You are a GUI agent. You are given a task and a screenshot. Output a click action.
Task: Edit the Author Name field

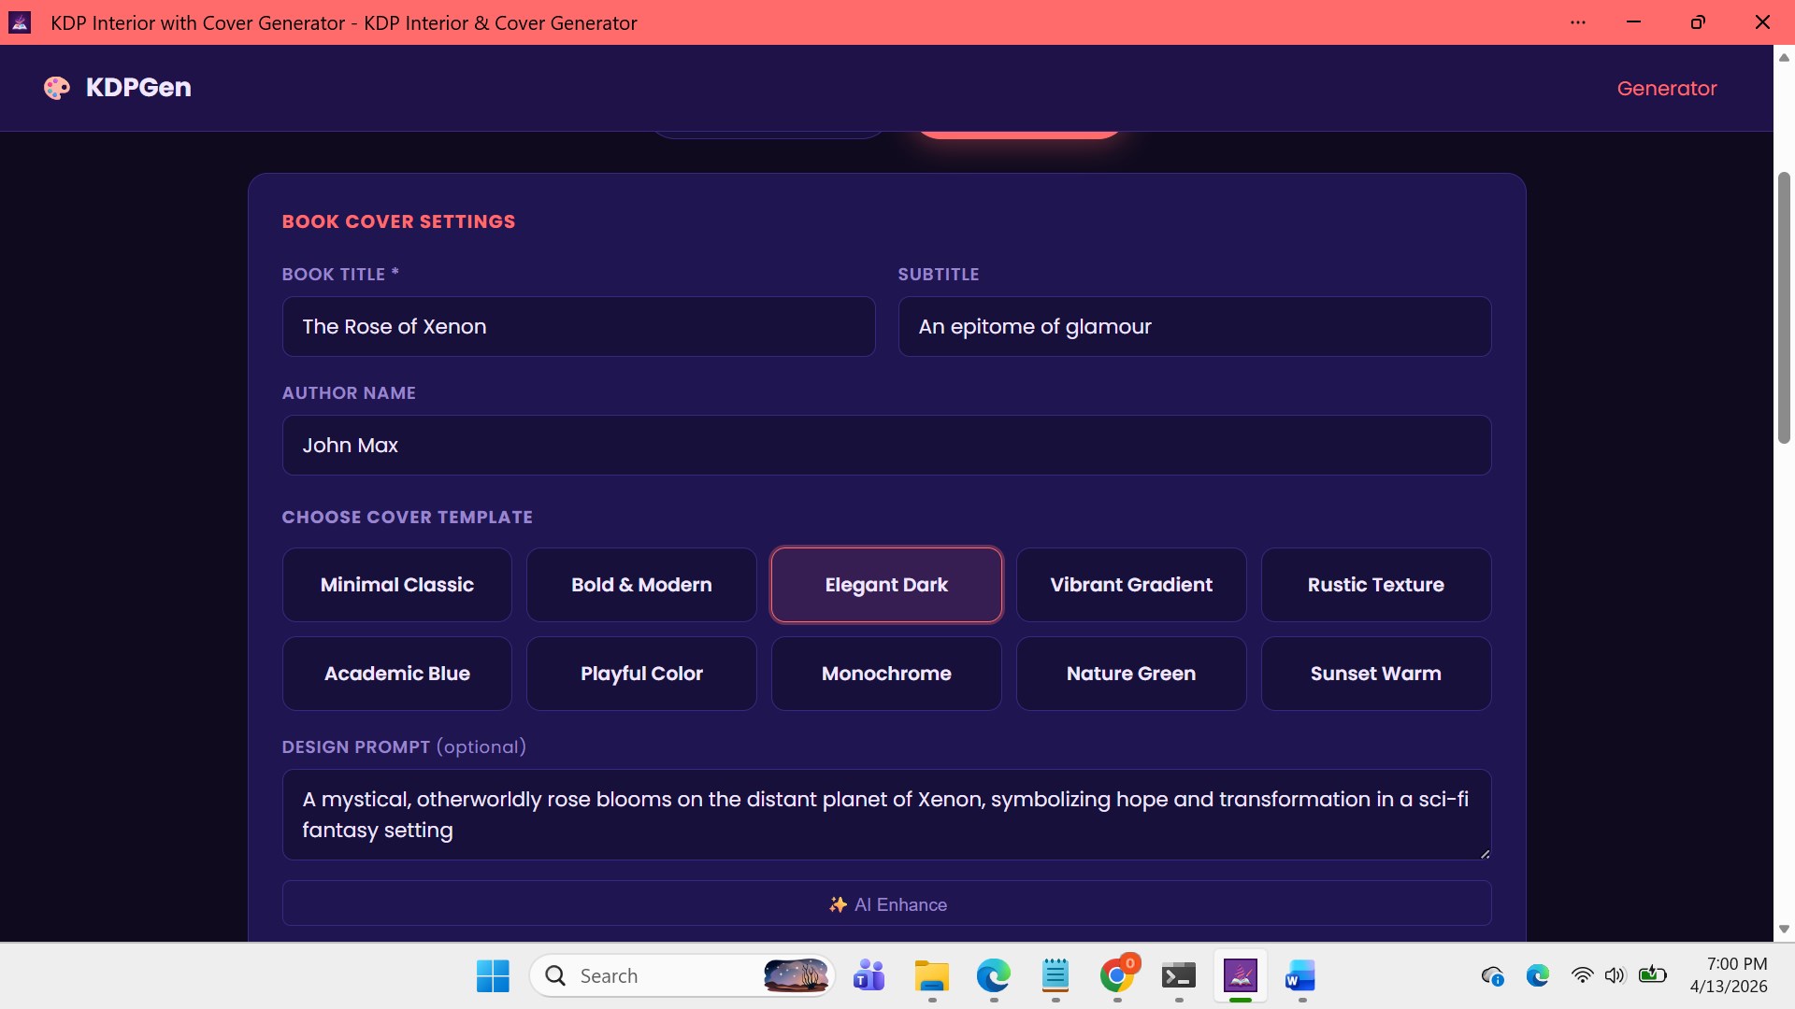coord(886,446)
